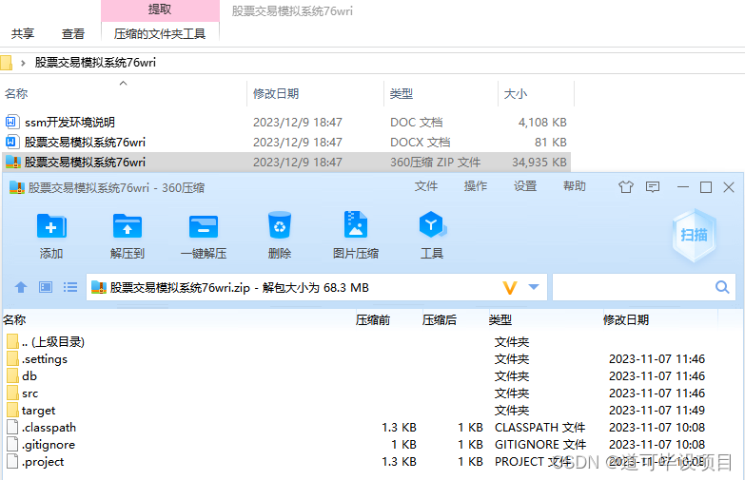Open the 设置 menu in 360压缩

(525, 186)
